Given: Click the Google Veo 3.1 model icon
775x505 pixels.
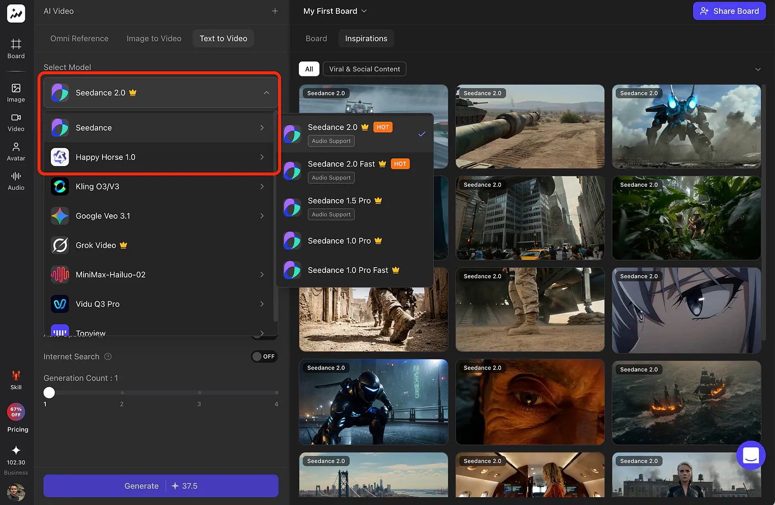Looking at the screenshot, I should tap(60, 216).
